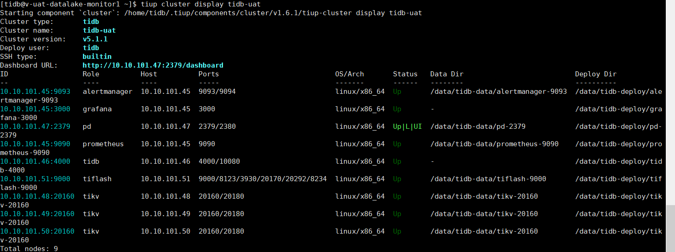Screen dimensions: 675x252
Task: Click the alertmanager node ID 10.10.101.45:9093
Action: tap(35, 92)
